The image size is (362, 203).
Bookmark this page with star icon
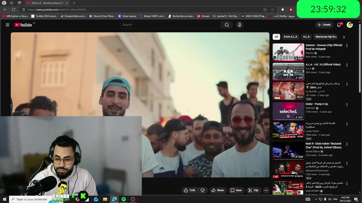tap(273, 10)
